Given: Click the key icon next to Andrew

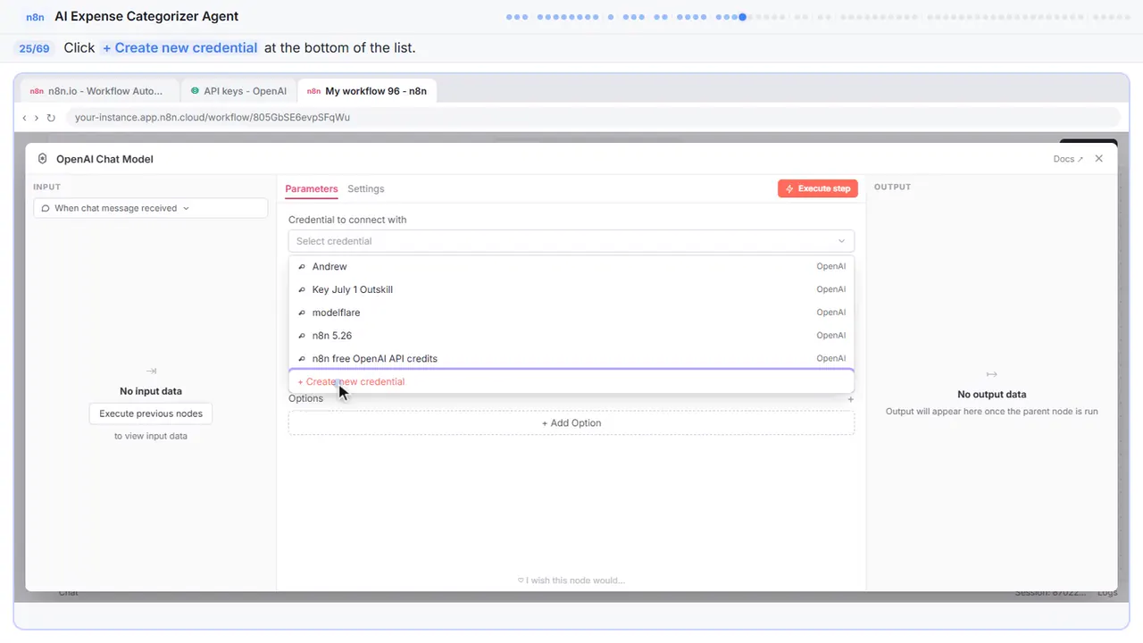Looking at the screenshot, I should [302, 267].
